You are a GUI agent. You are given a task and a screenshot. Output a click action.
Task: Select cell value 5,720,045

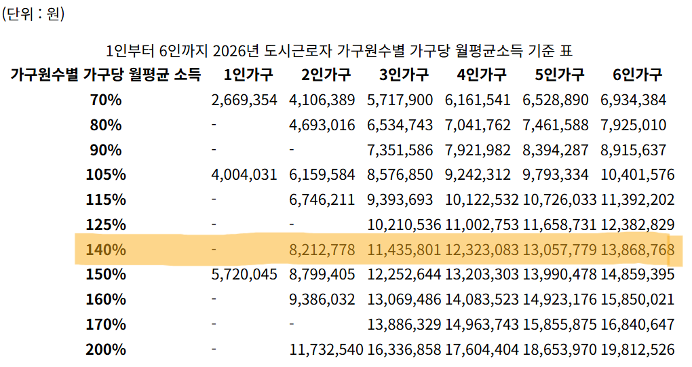click(x=244, y=275)
